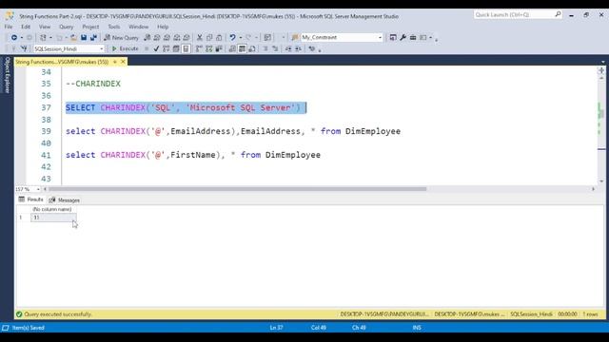The image size is (609, 342).
Task: Open the Edit menu
Action: pyautogui.click(x=26, y=27)
